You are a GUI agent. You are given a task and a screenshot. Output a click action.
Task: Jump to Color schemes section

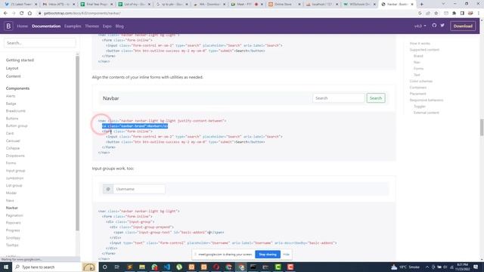421,81
